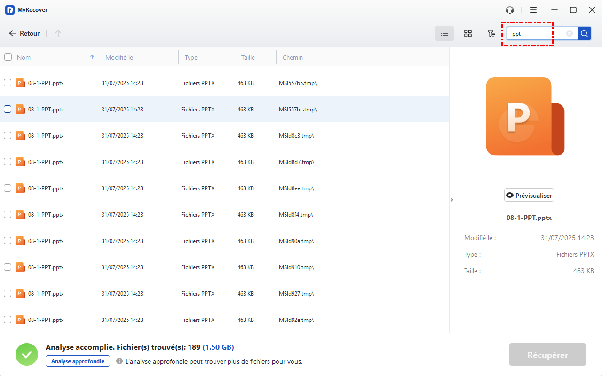
Task: Click the Prévisualiser button
Action: [529, 196]
